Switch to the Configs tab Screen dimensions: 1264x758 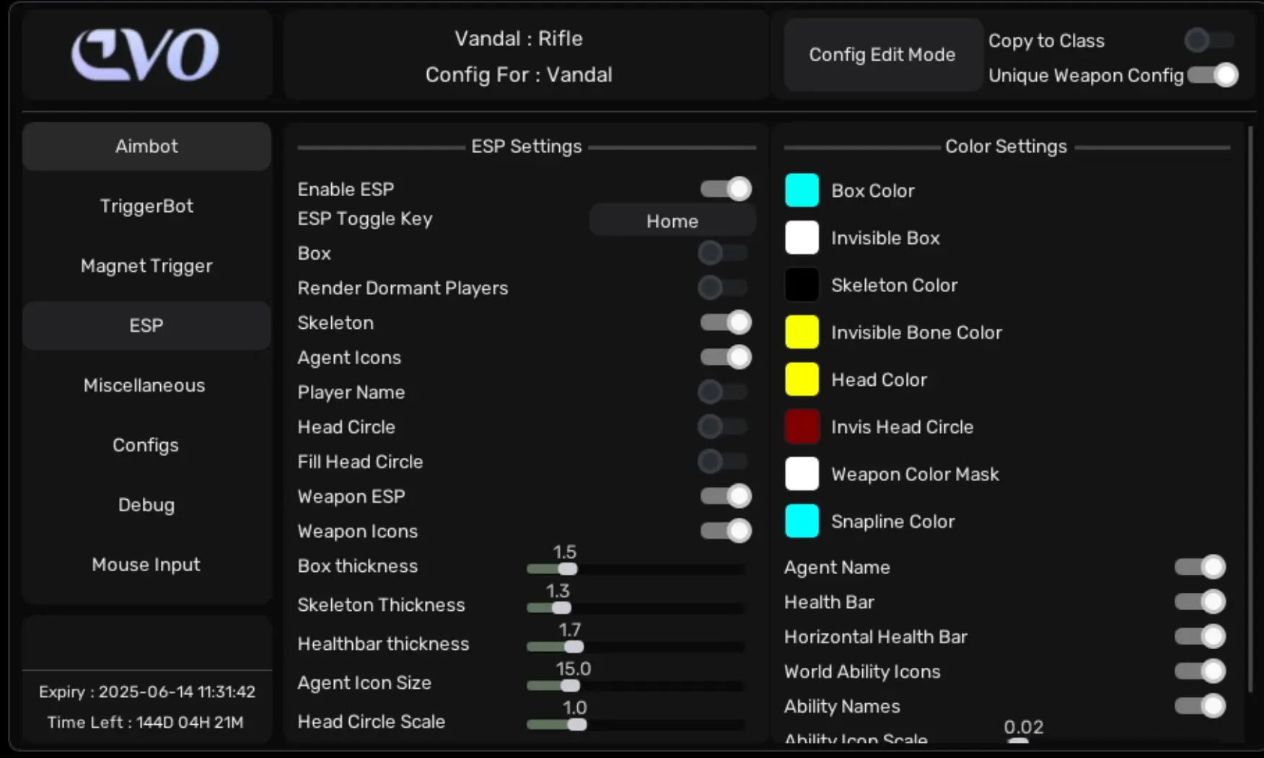pyautogui.click(x=146, y=445)
